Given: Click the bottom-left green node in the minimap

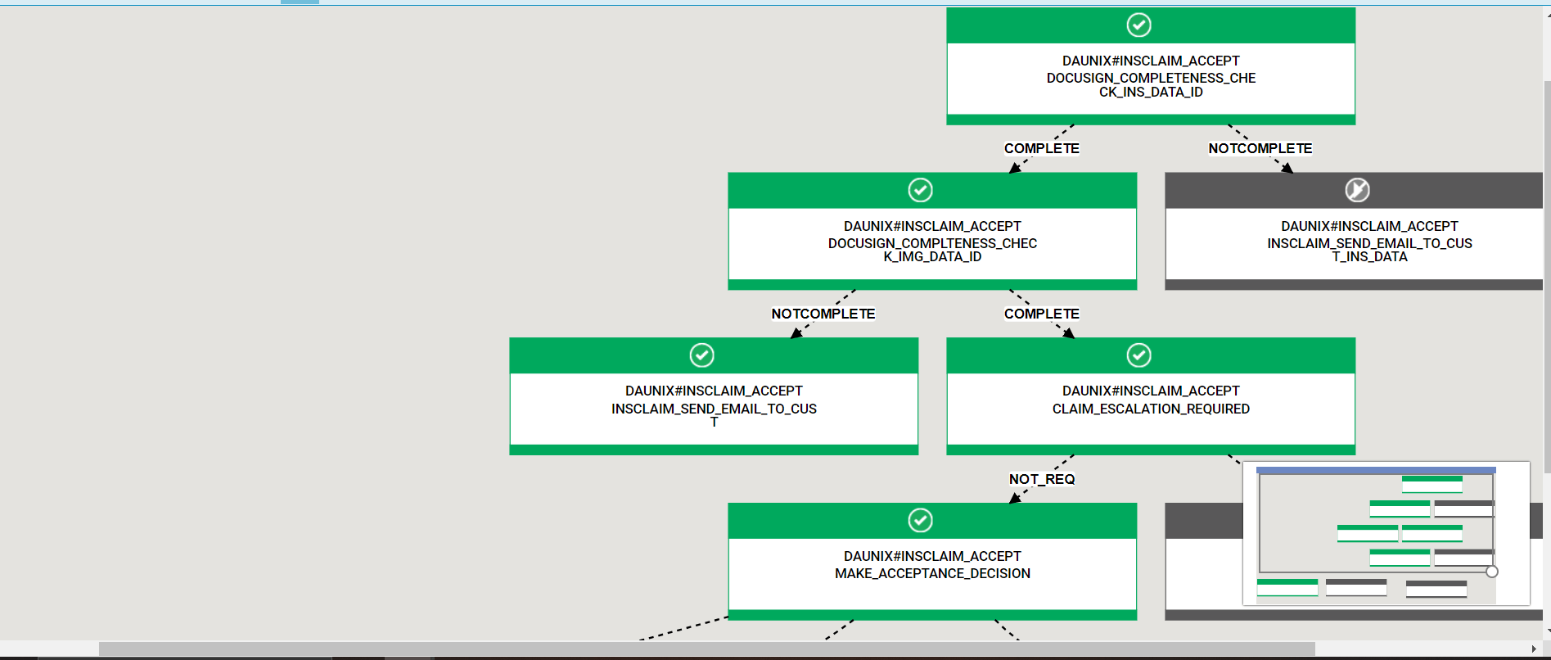Looking at the screenshot, I should click(1287, 587).
